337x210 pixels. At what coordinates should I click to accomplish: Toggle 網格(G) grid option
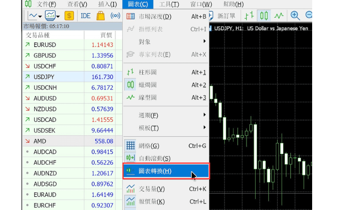(166, 146)
